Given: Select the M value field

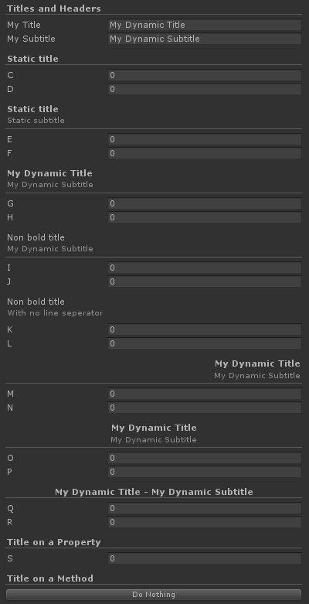Looking at the screenshot, I should coord(205,394).
